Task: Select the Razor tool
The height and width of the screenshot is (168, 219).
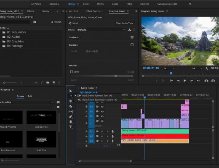Action: pos(71,106)
